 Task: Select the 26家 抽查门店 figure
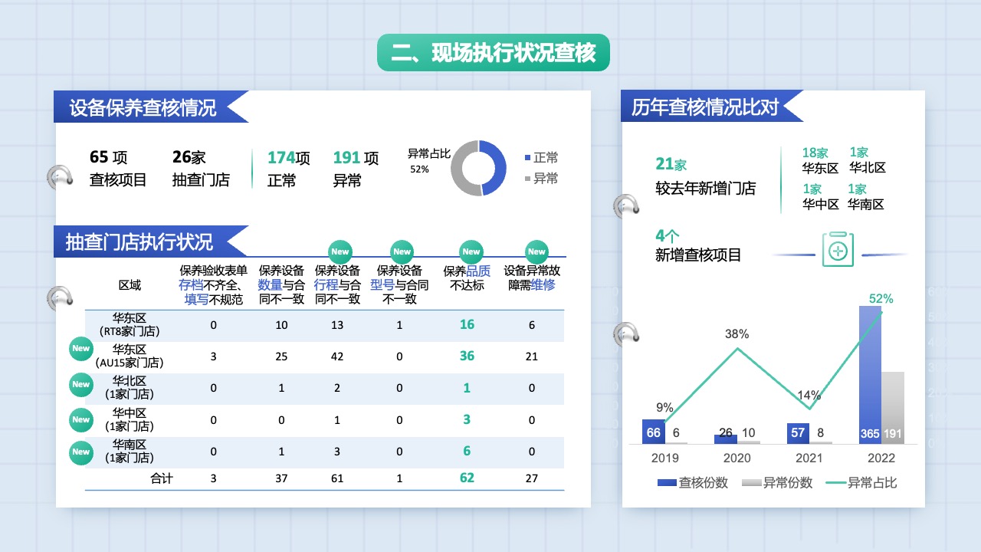[x=201, y=169]
